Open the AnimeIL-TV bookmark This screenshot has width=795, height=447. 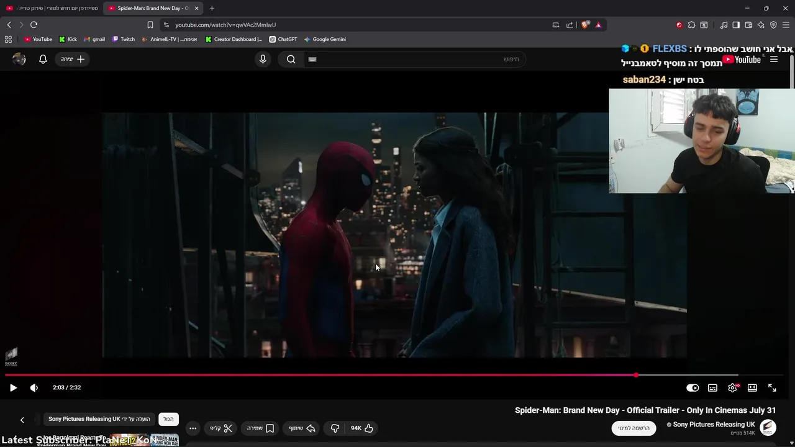pyautogui.click(x=170, y=39)
